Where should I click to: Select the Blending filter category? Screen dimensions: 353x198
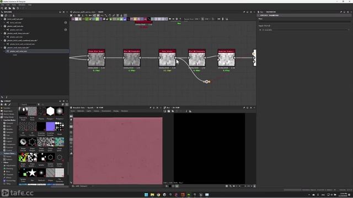click(x=9, y=169)
